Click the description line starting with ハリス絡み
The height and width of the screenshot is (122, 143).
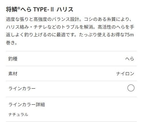click(x=70, y=27)
